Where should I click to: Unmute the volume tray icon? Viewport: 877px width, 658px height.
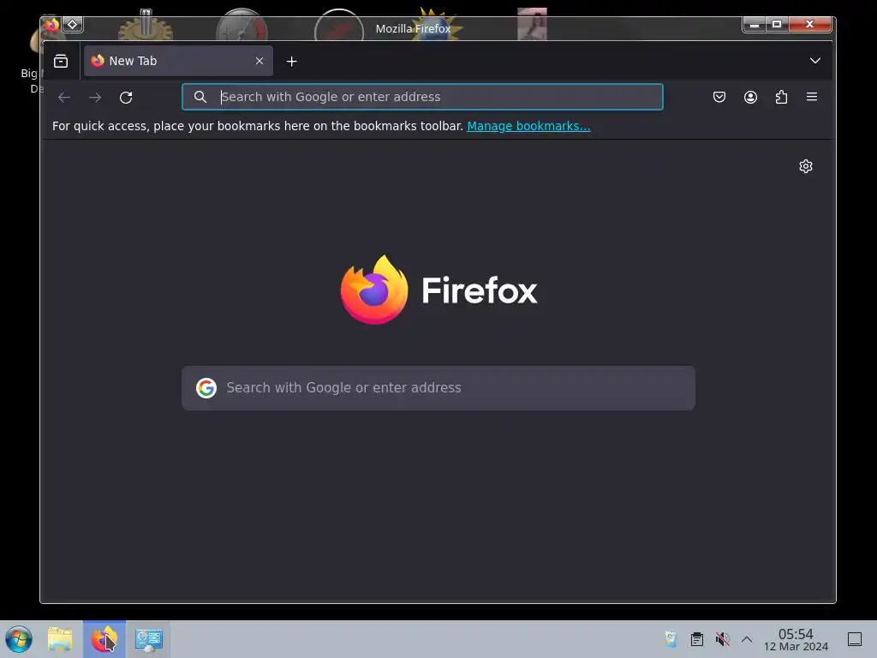pyautogui.click(x=722, y=639)
